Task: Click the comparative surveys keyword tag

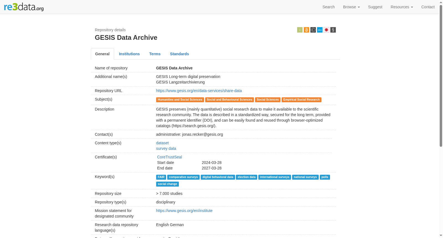Action: pyautogui.click(x=183, y=177)
